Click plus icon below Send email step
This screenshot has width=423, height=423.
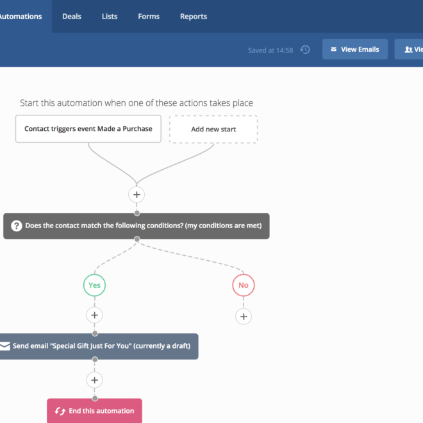pyautogui.click(x=94, y=380)
